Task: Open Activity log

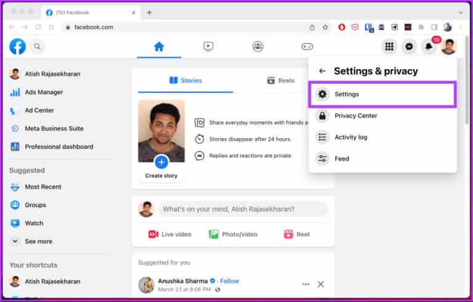Action: (382, 137)
